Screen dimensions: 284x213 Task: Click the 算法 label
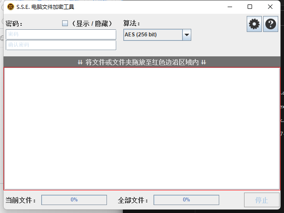tap(131, 24)
